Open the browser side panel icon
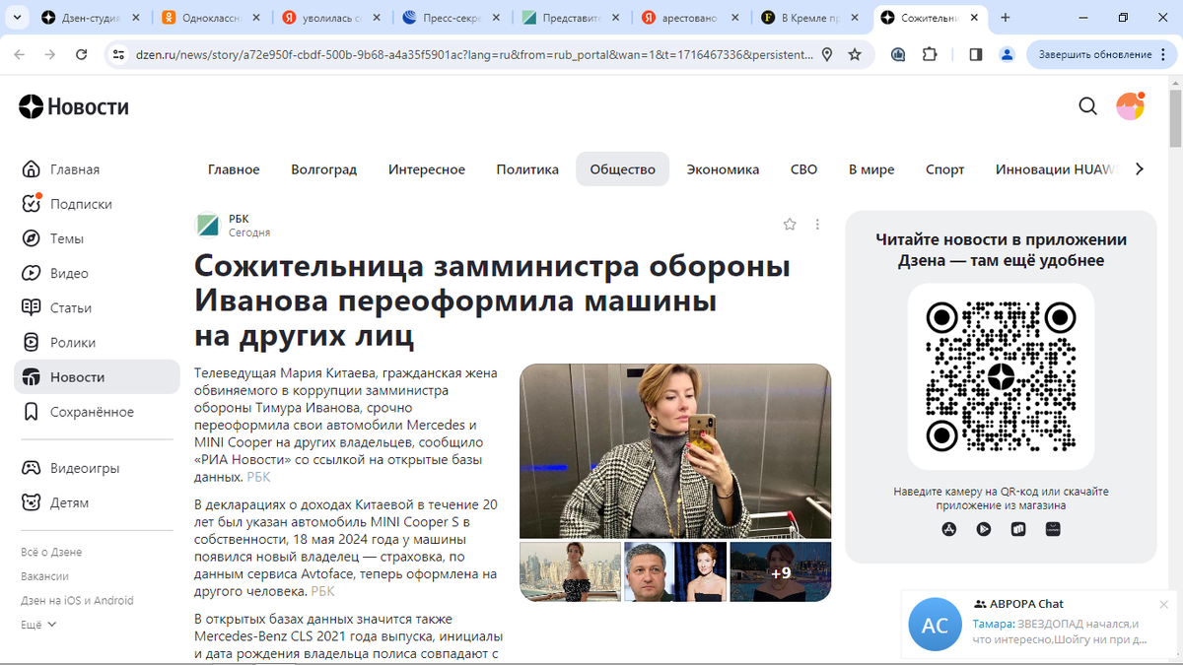This screenshot has height=665, width=1183. 975,54
